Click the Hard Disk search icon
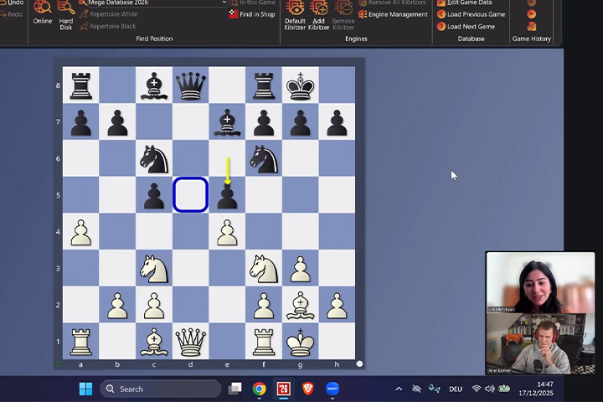The width and height of the screenshot is (603, 402). (x=66, y=8)
